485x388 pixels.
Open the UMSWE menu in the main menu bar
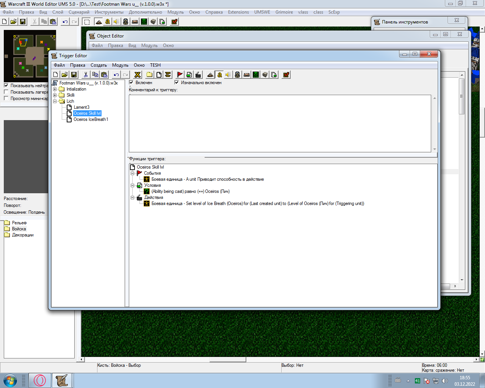tap(262, 12)
